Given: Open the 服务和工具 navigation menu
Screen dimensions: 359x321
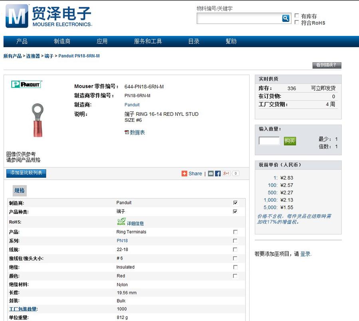Looking at the screenshot, I should [148, 41].
